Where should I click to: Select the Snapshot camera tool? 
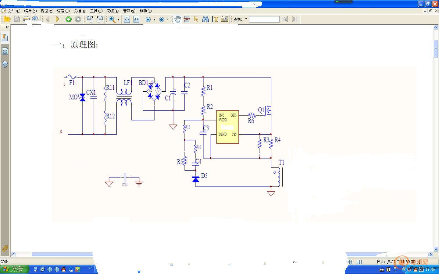225,19
